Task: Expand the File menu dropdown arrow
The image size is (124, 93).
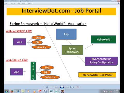Action: pos(9,3)
